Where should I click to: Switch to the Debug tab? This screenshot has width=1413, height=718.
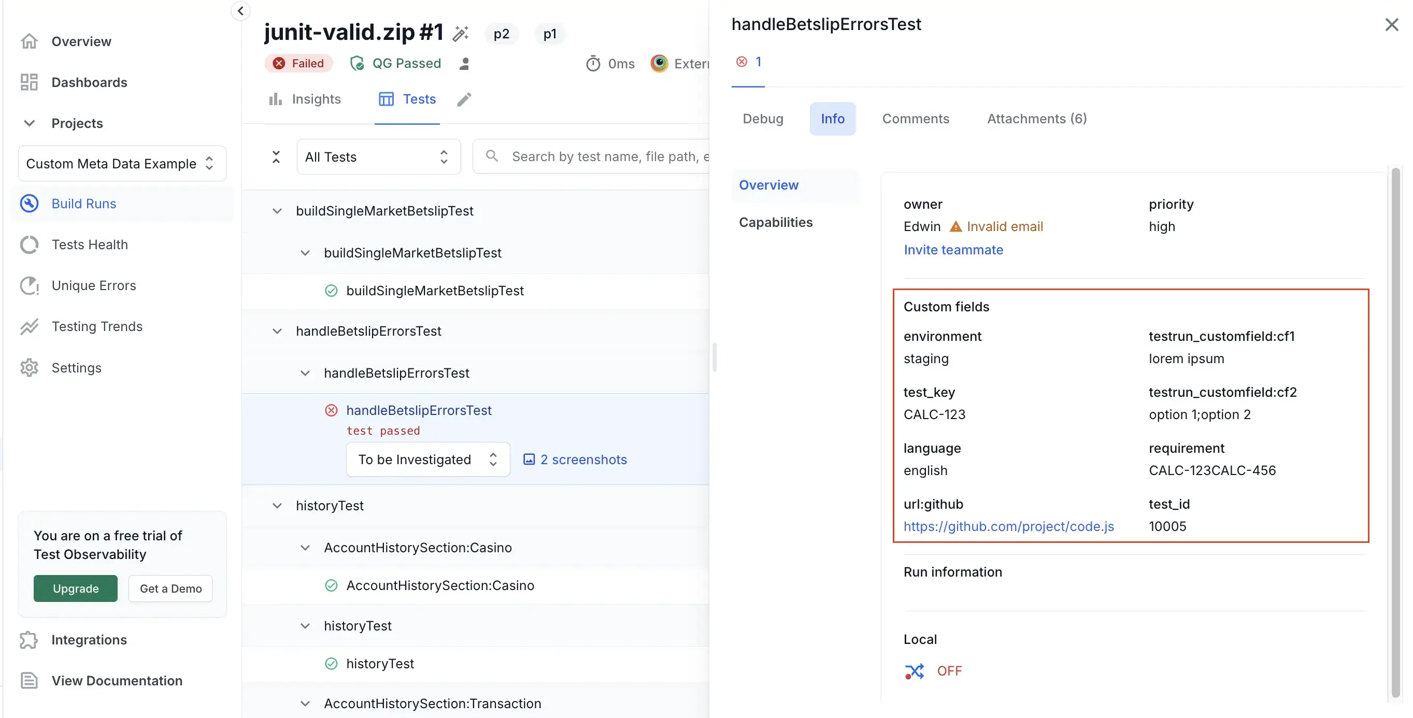[762, 119]
